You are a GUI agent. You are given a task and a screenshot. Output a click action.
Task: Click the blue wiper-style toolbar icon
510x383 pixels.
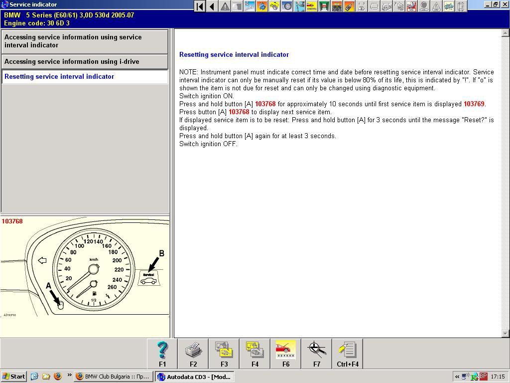250,6
